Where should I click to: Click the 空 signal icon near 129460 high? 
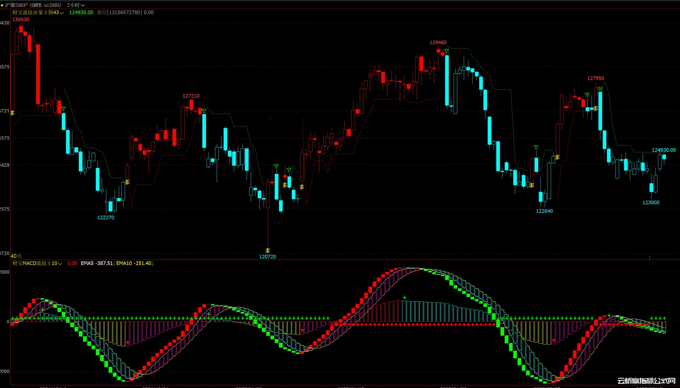[446, 51]
